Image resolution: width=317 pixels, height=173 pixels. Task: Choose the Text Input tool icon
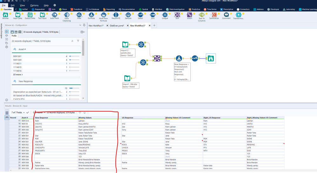click(42, 15)
